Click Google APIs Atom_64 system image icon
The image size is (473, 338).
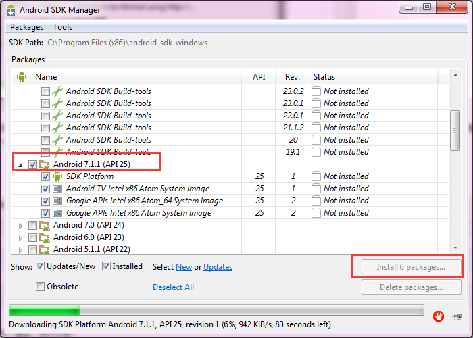click(x=57, y=201)
